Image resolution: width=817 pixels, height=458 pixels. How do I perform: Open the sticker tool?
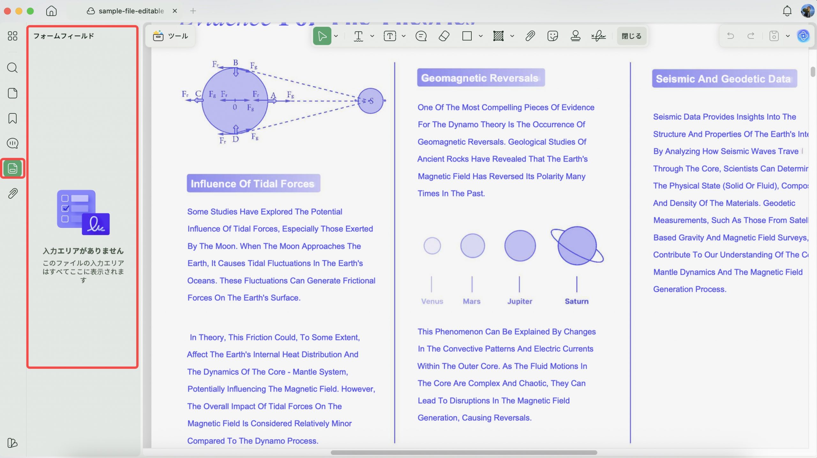[x=552, y=36]
